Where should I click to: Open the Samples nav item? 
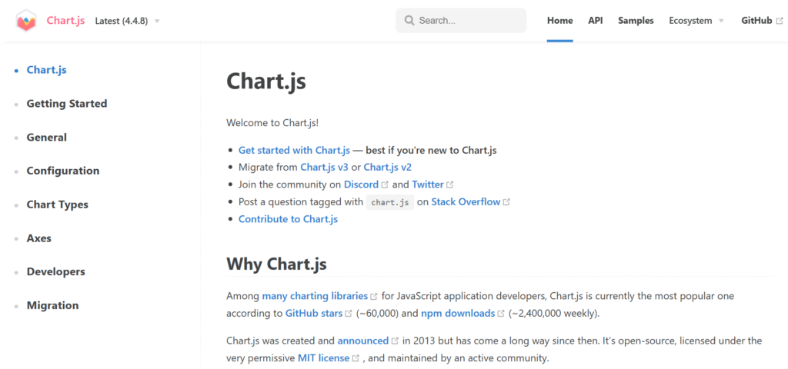(x=636, y=21)
